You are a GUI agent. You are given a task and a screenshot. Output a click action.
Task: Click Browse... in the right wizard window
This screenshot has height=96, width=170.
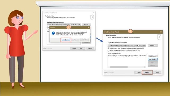click(x=153, y=45)
